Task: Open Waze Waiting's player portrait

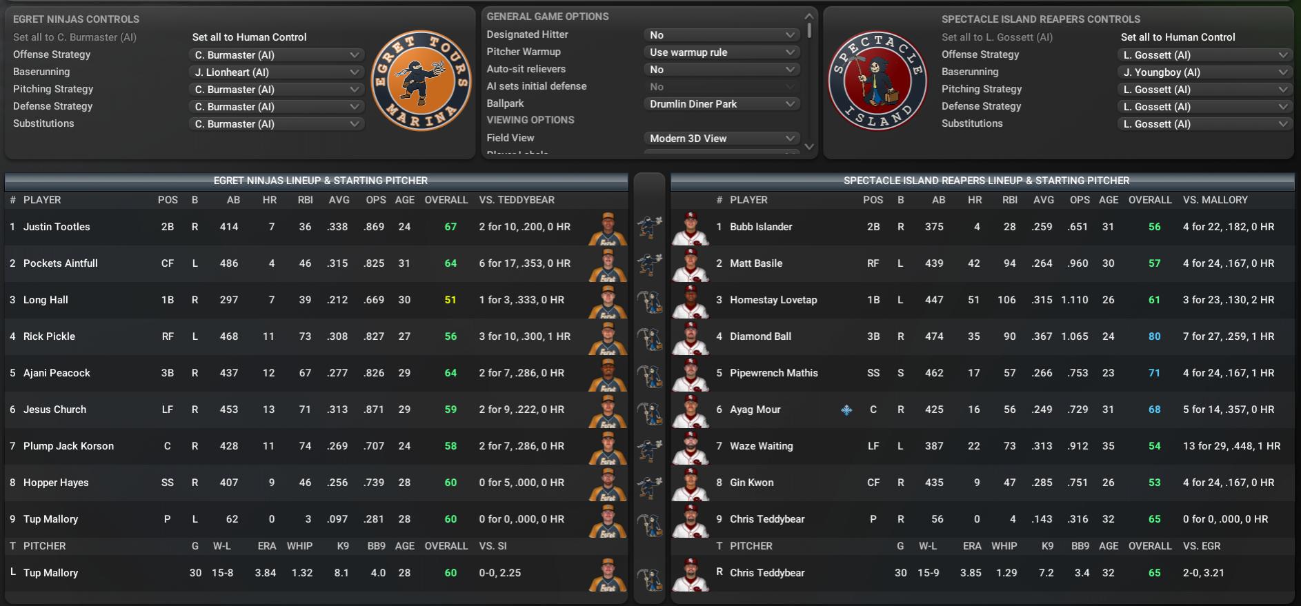Action: point(691,447)
